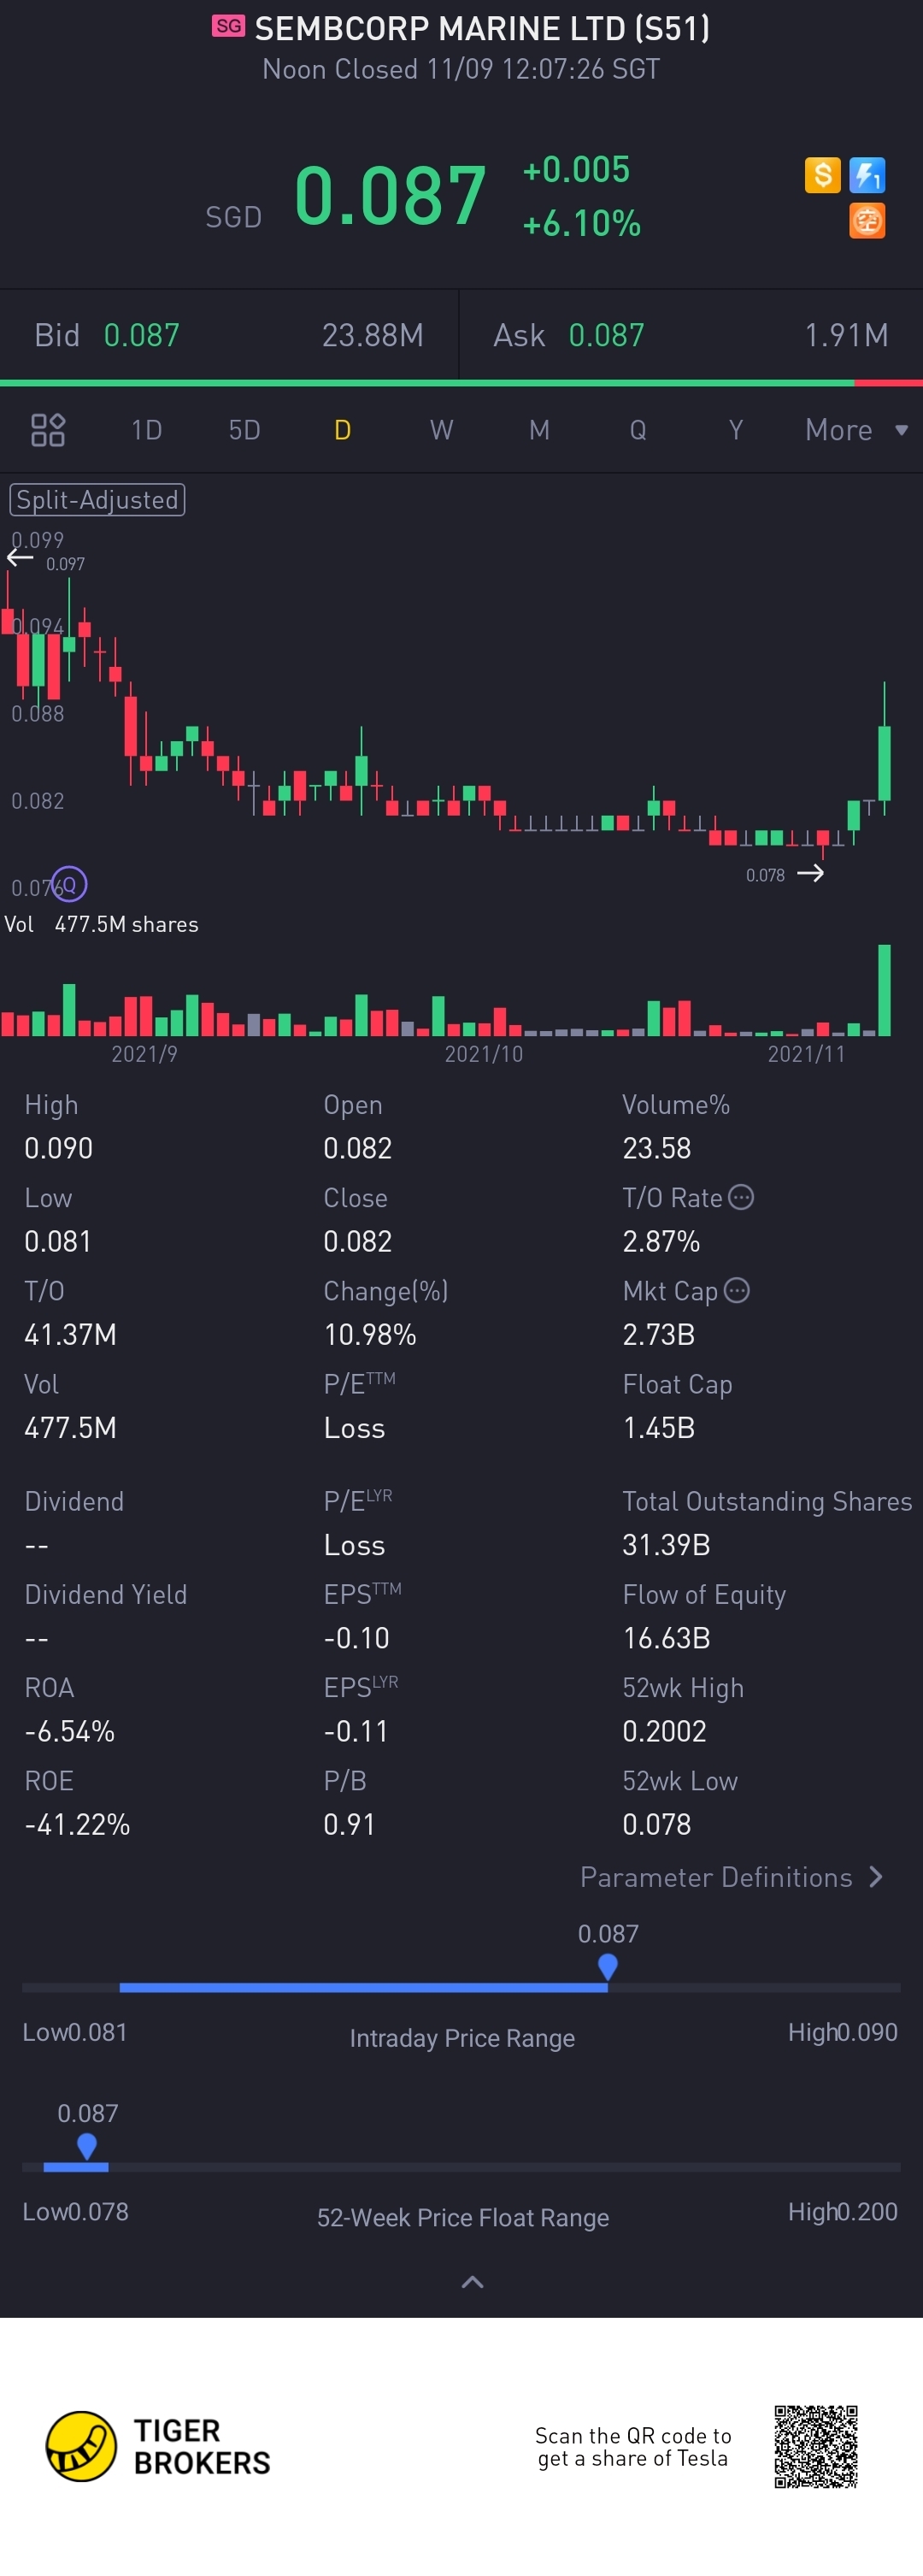
Task: Tap the purple Q marker on chart
Action: 70,885
